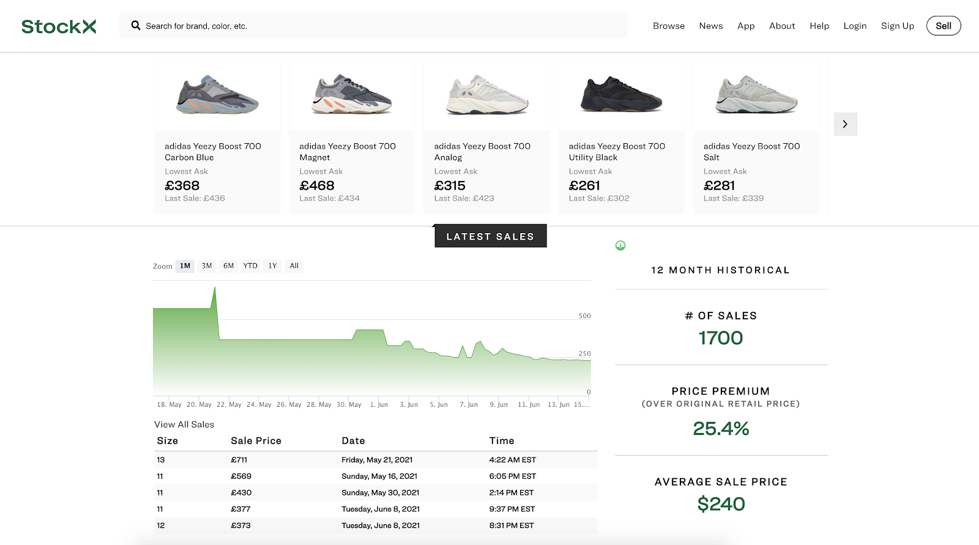Click View All Sales link
The height and width of the screenshot is (545, 979).
184,425
